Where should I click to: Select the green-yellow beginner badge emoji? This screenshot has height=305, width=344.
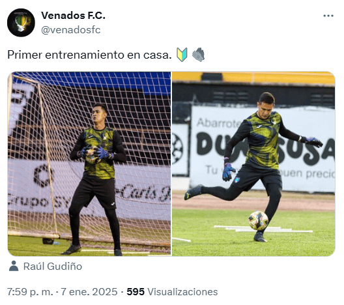[182, 55]
